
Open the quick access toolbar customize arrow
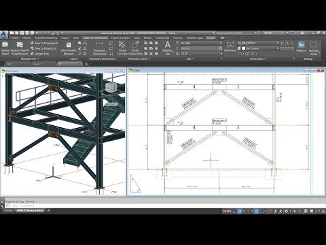point(62,33)
